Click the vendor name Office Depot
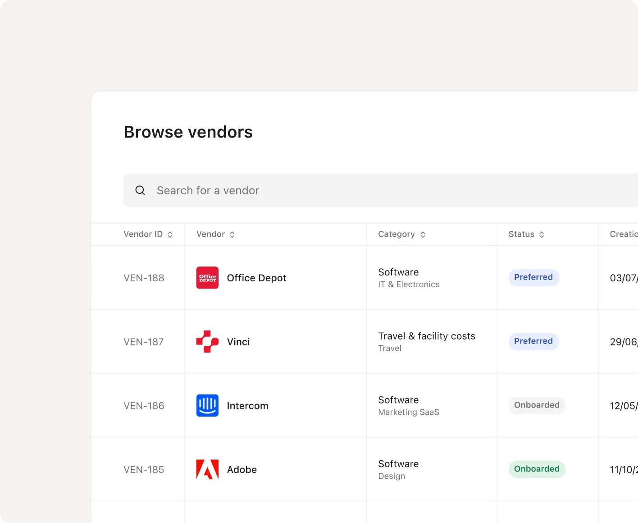This screenshot has height=523, width=638. pos(256,278)
